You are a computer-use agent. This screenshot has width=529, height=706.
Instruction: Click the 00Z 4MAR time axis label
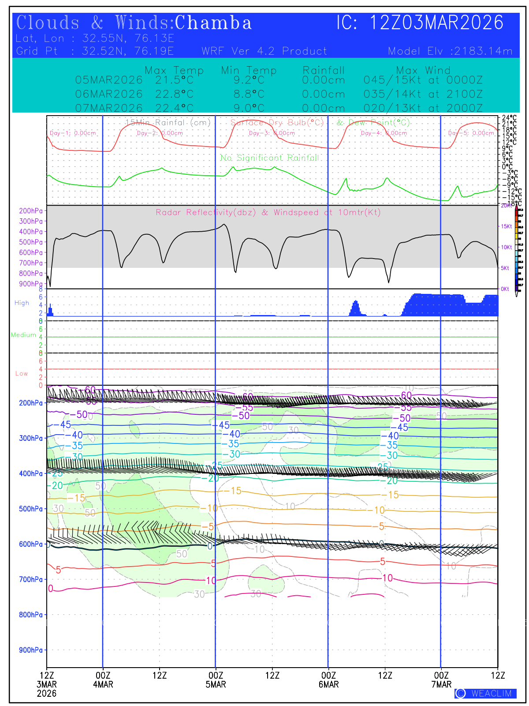point(103,680)
